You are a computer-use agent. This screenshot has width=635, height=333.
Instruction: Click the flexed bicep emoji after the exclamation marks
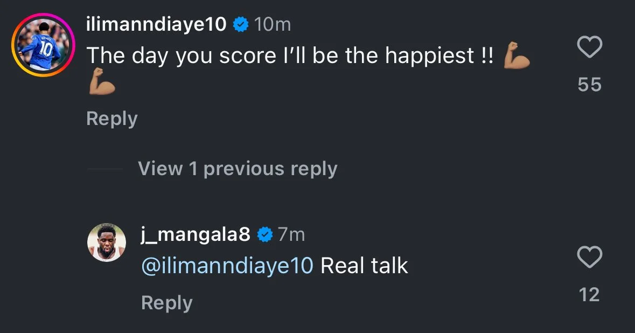pyautogui.click(x=517, y=56)
